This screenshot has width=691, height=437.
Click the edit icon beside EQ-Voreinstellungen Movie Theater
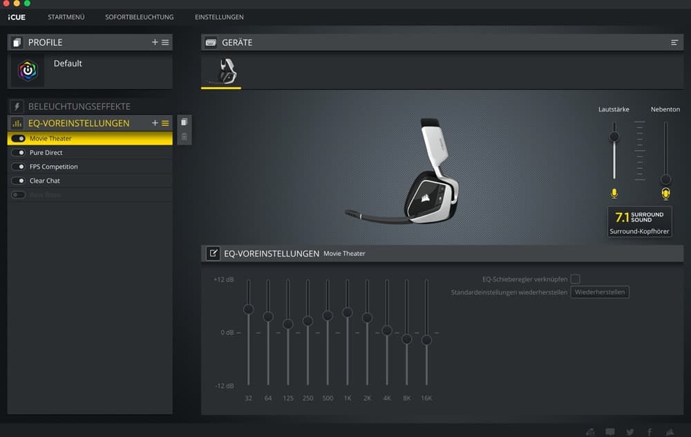pyautogui.click(x=213, y=254)
